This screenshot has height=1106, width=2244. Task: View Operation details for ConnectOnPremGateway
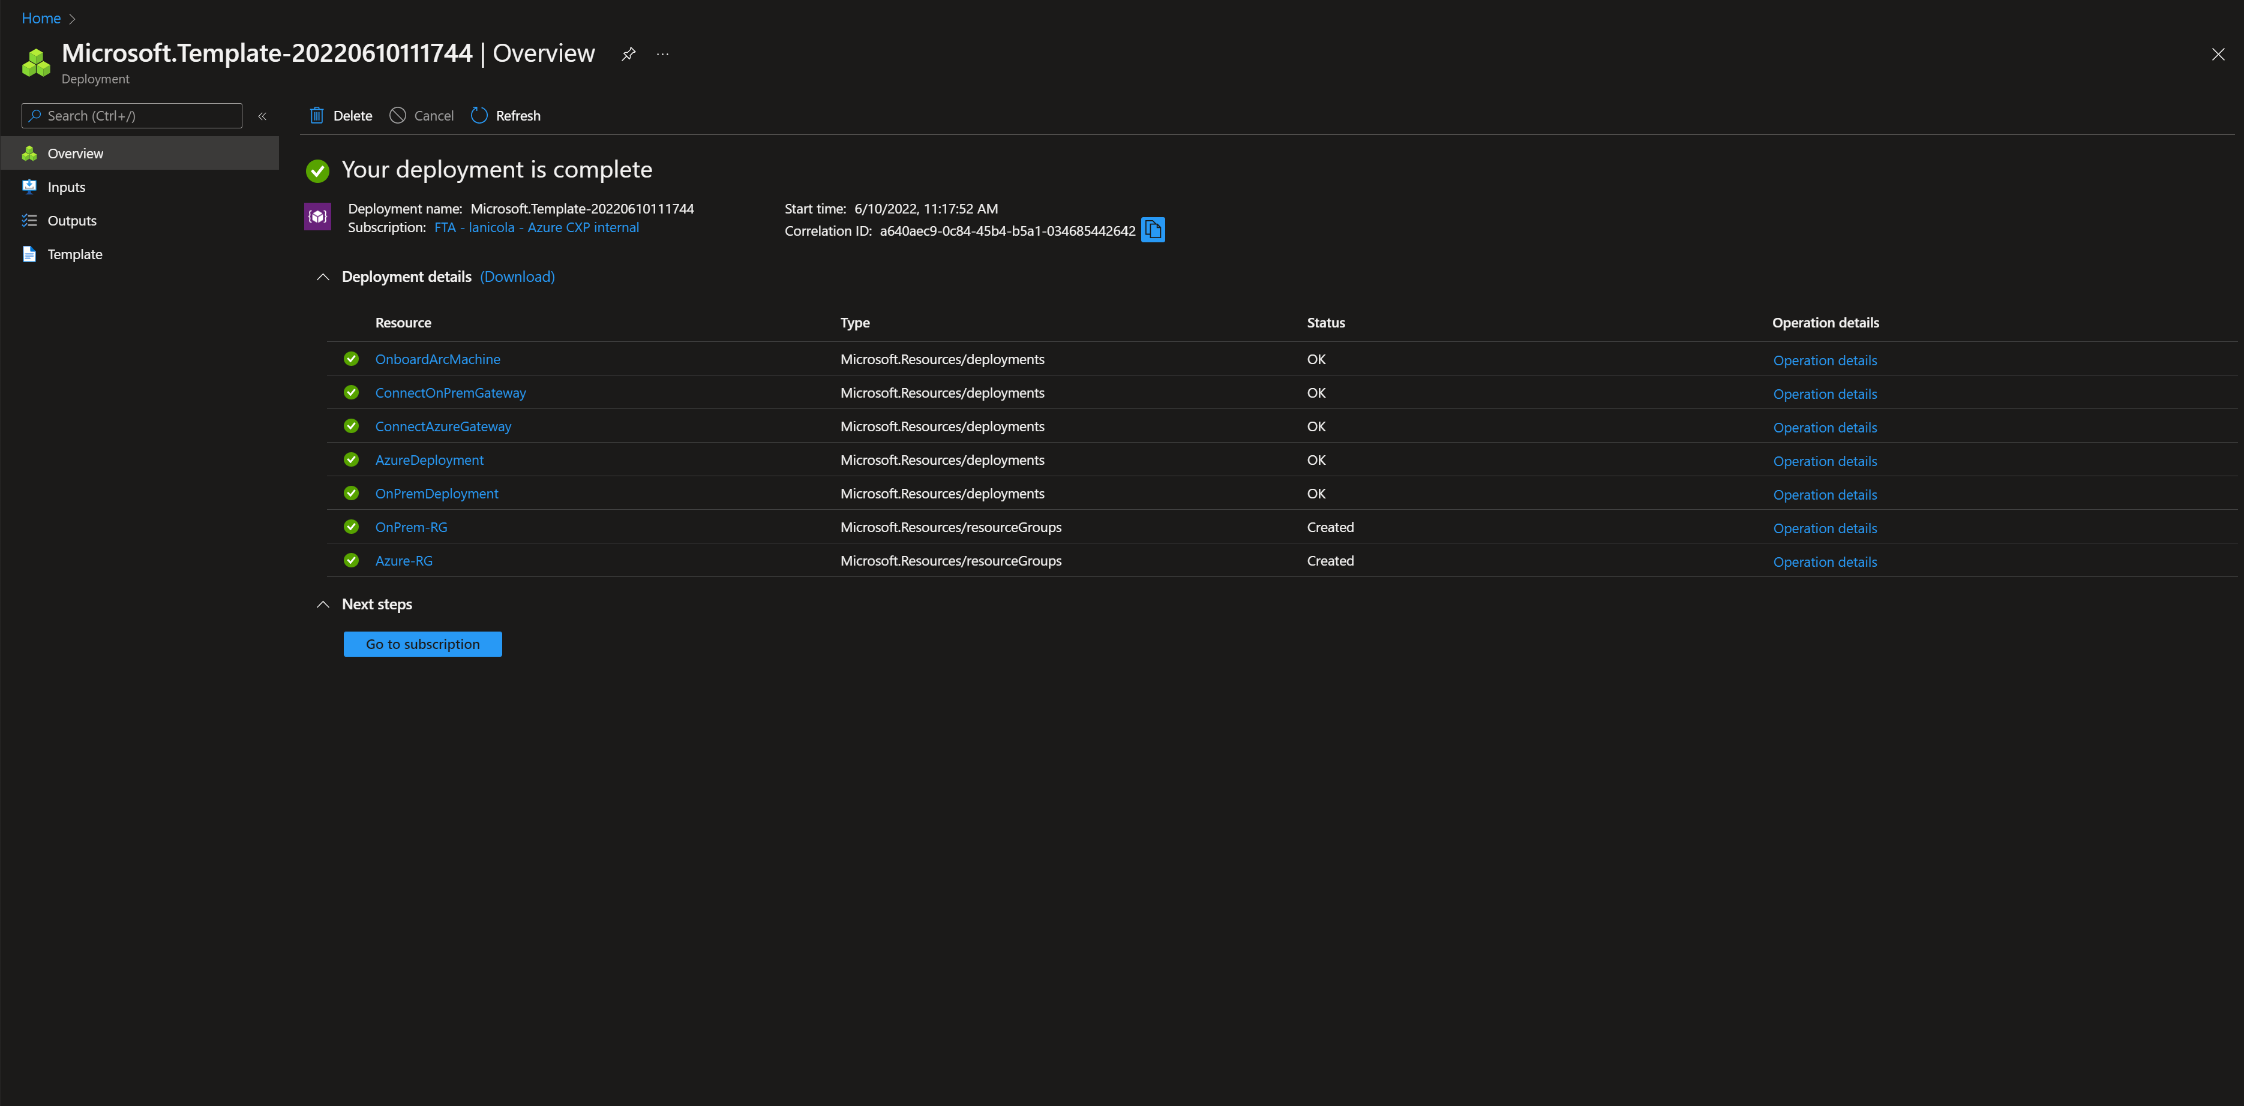tap(1825, 393)
